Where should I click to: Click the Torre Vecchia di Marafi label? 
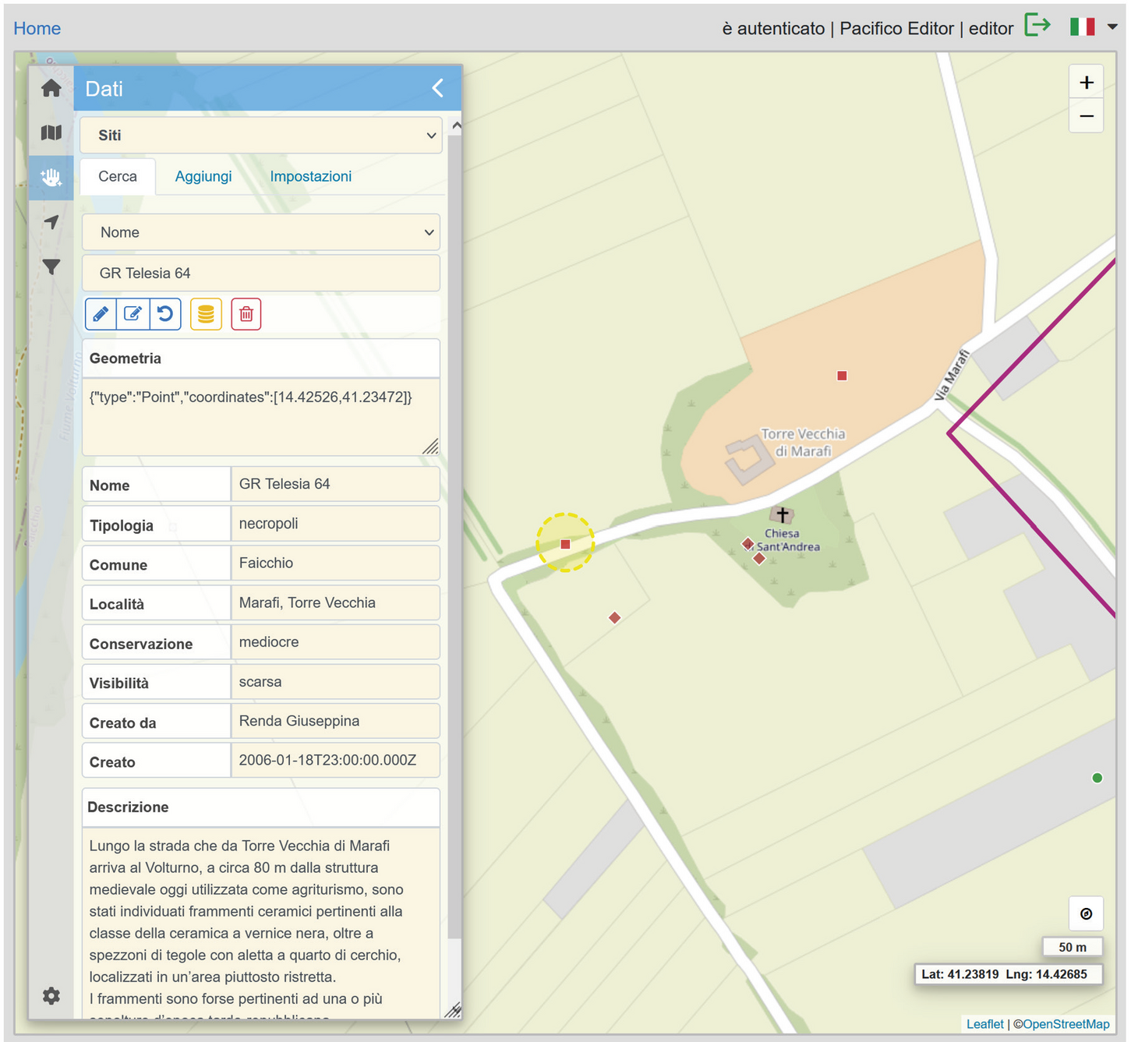pos(803,442)
